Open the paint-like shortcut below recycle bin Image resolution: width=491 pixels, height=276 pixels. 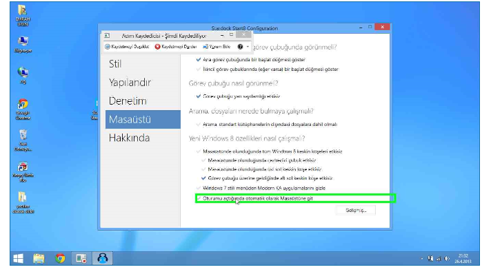point(23,171)
